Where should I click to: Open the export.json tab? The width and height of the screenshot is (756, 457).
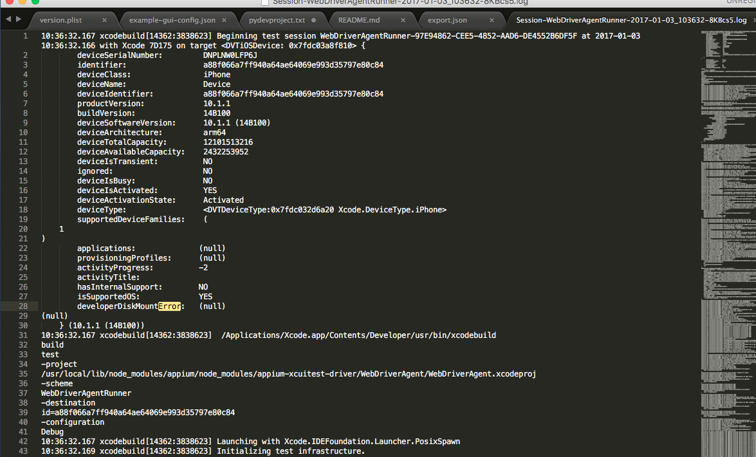pyautogui.click(x=447, y=20)
